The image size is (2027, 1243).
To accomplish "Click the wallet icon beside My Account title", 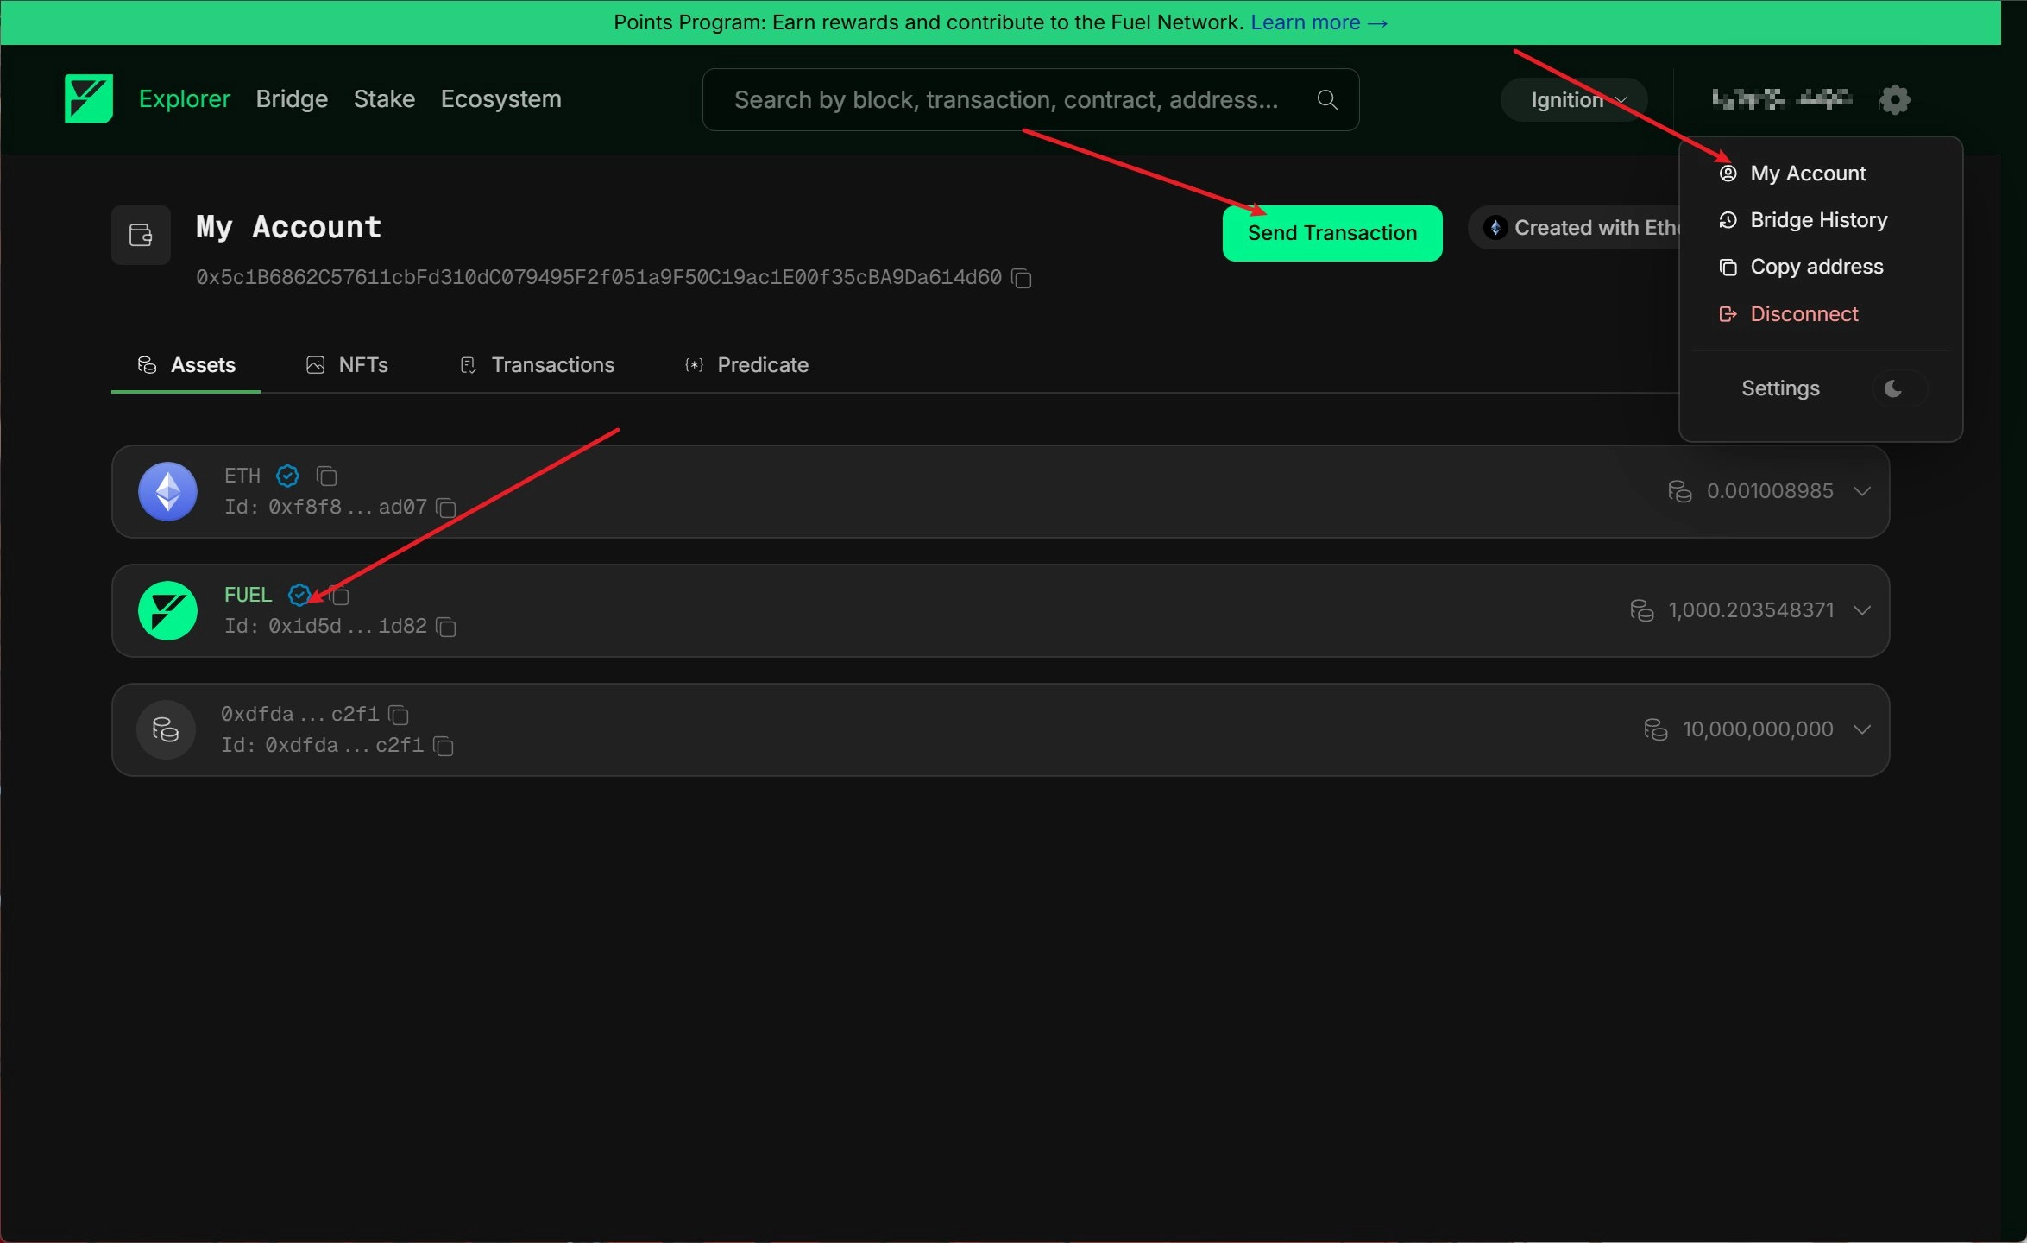I will pos(140,234).
